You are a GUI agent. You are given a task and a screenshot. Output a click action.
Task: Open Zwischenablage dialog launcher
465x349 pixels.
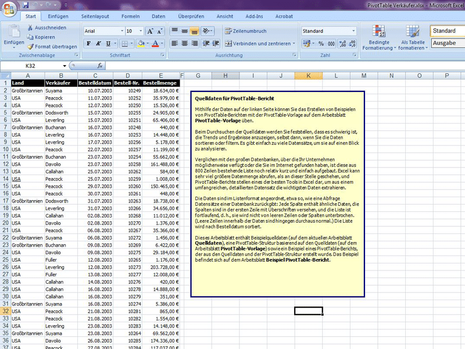coord(76,55)
